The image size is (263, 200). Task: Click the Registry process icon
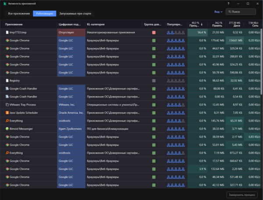point(7,81)
